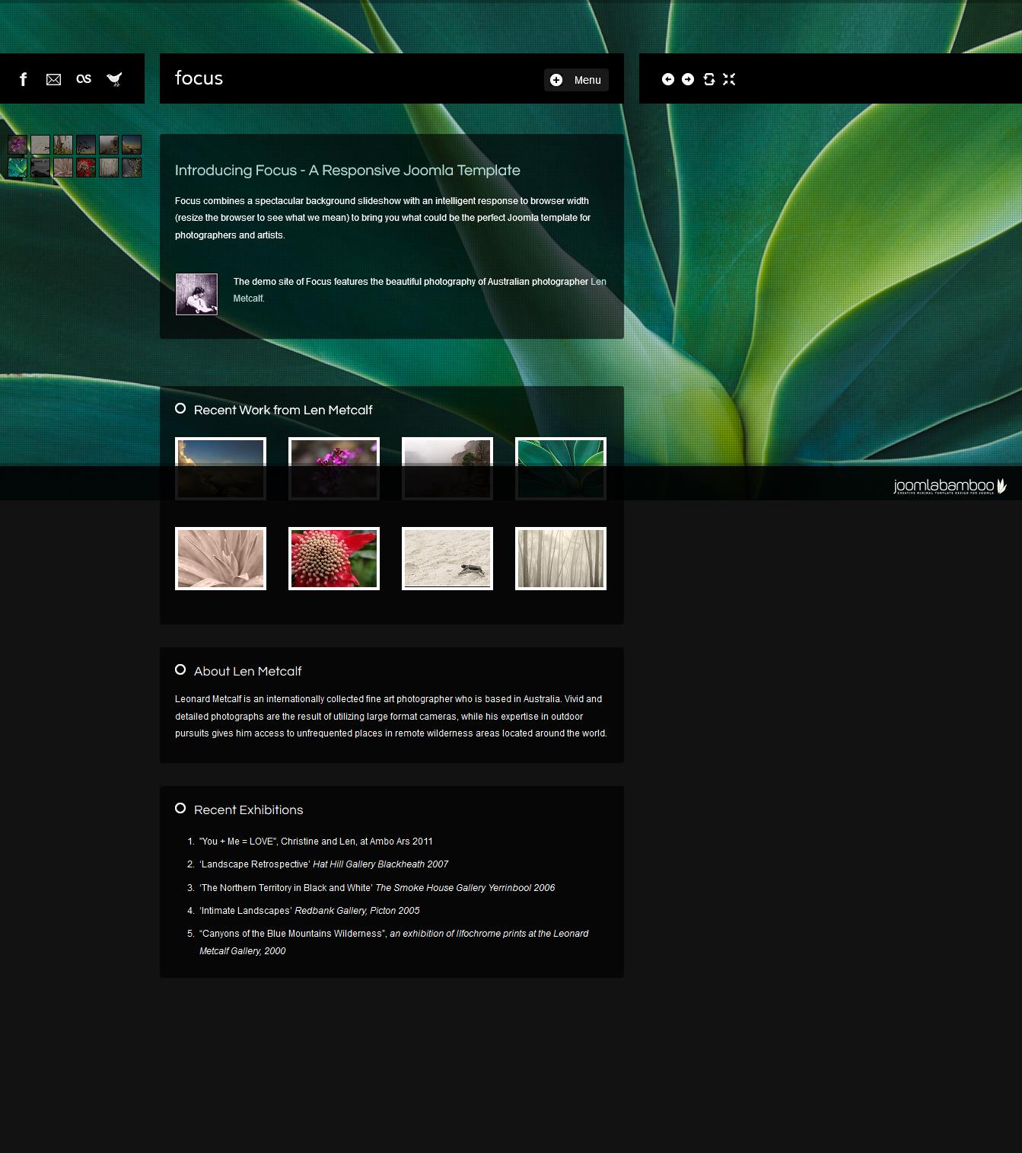This screenshot has height=1153, width=1022.
Task: Select small turtle-on-sand slideshow thumbnail
Action: point(40,145)
